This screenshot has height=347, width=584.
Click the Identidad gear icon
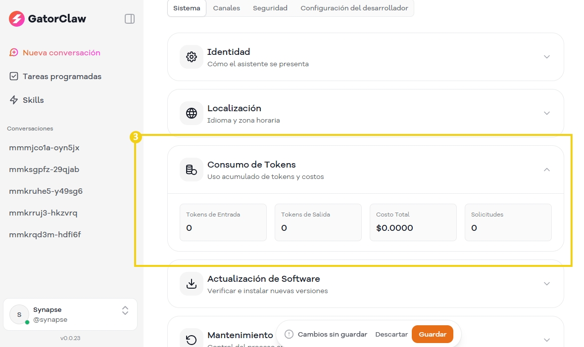(x=192, y=57)
